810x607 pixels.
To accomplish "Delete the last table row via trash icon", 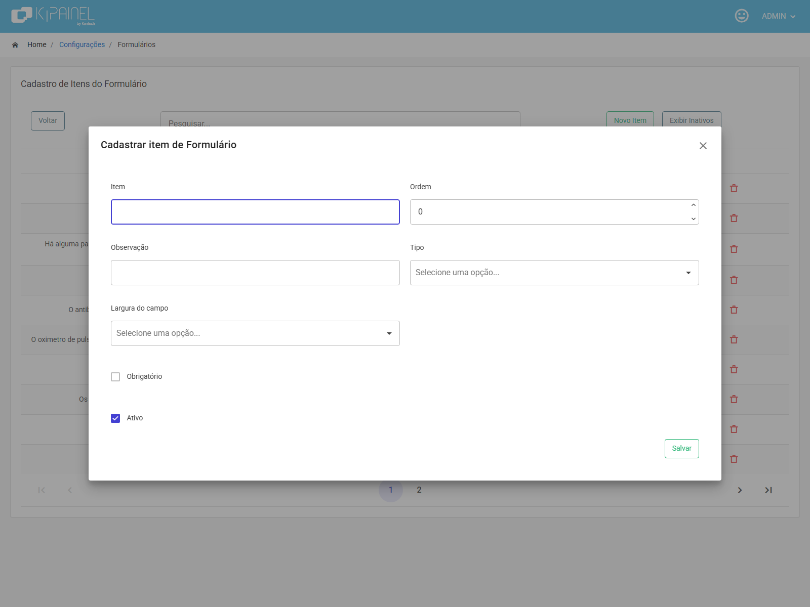I will click(x=734, y=459).
